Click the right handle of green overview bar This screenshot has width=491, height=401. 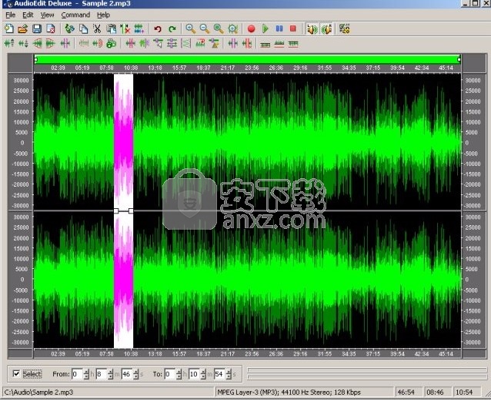[x=459, y=59]
